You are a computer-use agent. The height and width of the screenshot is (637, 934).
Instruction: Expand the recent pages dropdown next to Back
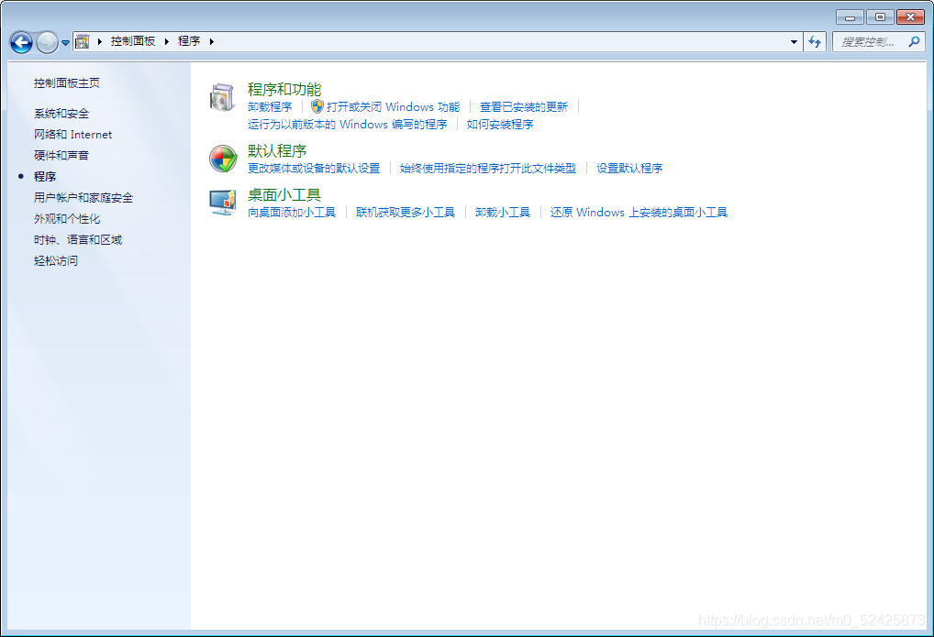coord(64,41)
